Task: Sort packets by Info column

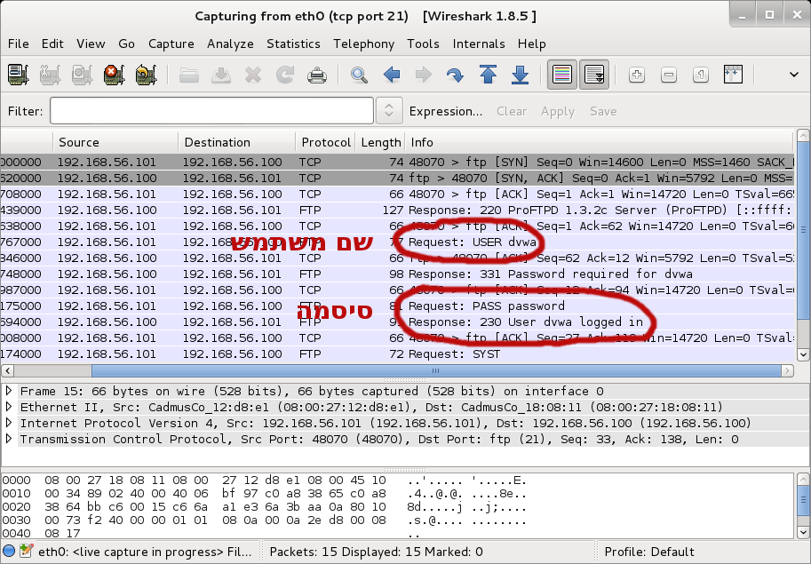Action: (599, 142)
